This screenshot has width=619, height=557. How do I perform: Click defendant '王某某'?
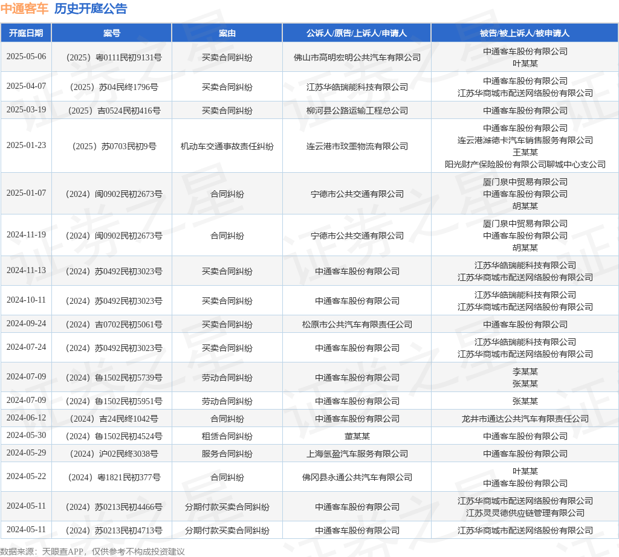point(525,152)
